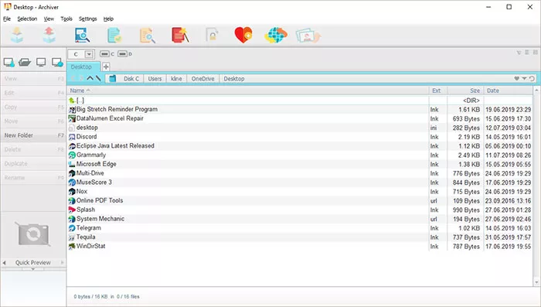Click the photo stack toolbar icon
This screenshot has height=307, width=541.
308,36
